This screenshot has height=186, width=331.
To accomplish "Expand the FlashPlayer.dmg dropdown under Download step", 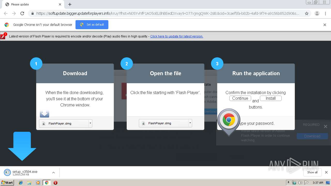I will pos(90,123).
